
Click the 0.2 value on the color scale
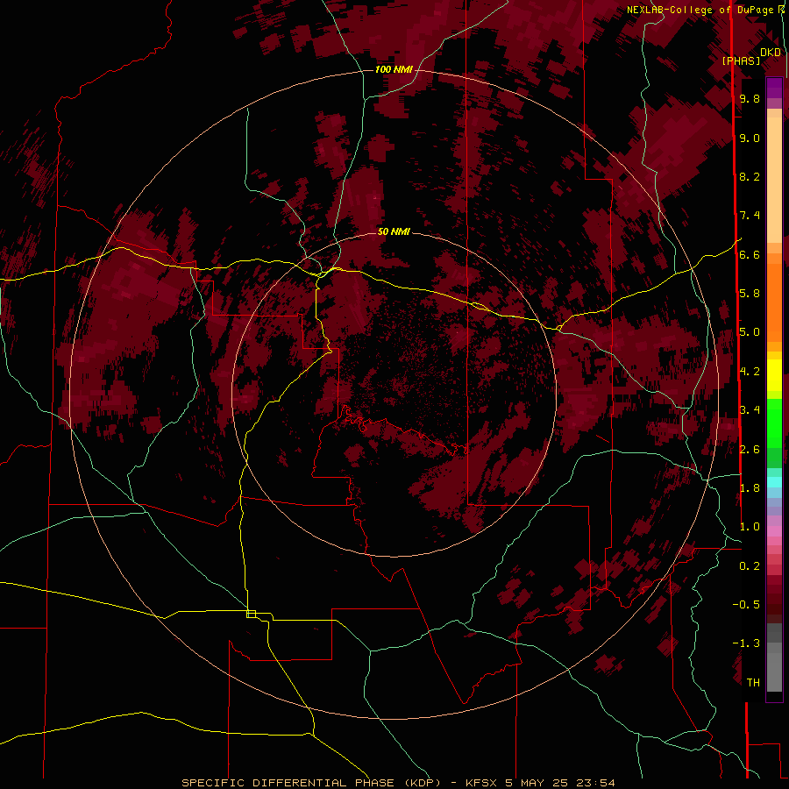tap(750, 566)
